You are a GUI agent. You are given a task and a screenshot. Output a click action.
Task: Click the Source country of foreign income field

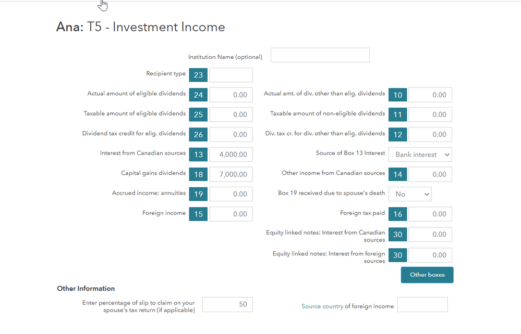(422, 304)
